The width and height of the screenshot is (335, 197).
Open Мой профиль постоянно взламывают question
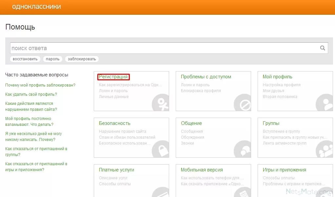(29, 122)
